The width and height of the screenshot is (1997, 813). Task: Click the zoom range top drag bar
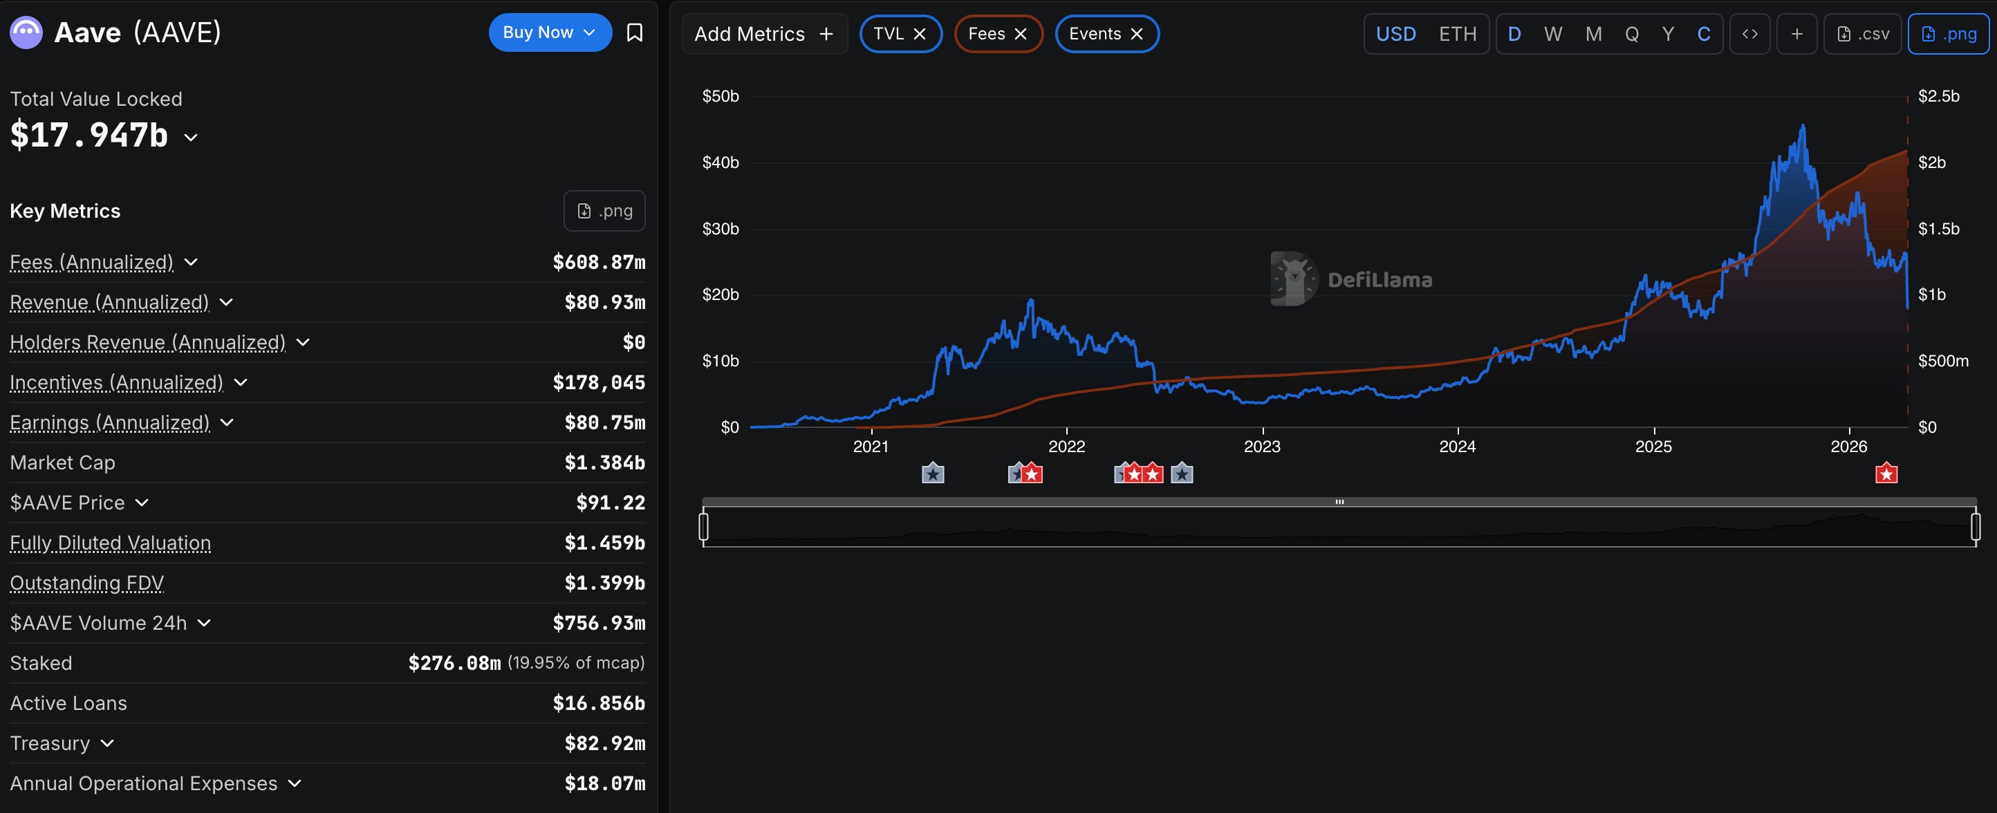click(1339, 502)
